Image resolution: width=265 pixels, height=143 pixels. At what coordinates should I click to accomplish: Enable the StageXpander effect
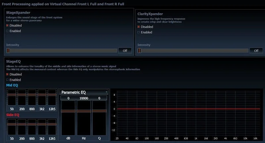[x=7, y=31]
